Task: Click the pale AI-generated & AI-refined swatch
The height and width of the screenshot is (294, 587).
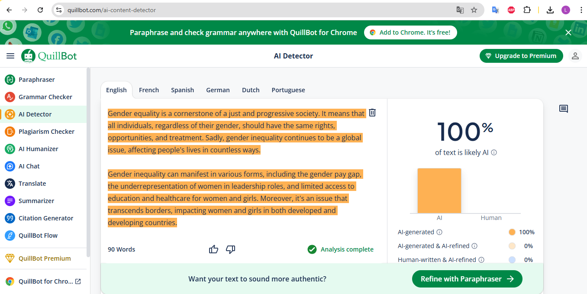Action: (x=512, y=246)
